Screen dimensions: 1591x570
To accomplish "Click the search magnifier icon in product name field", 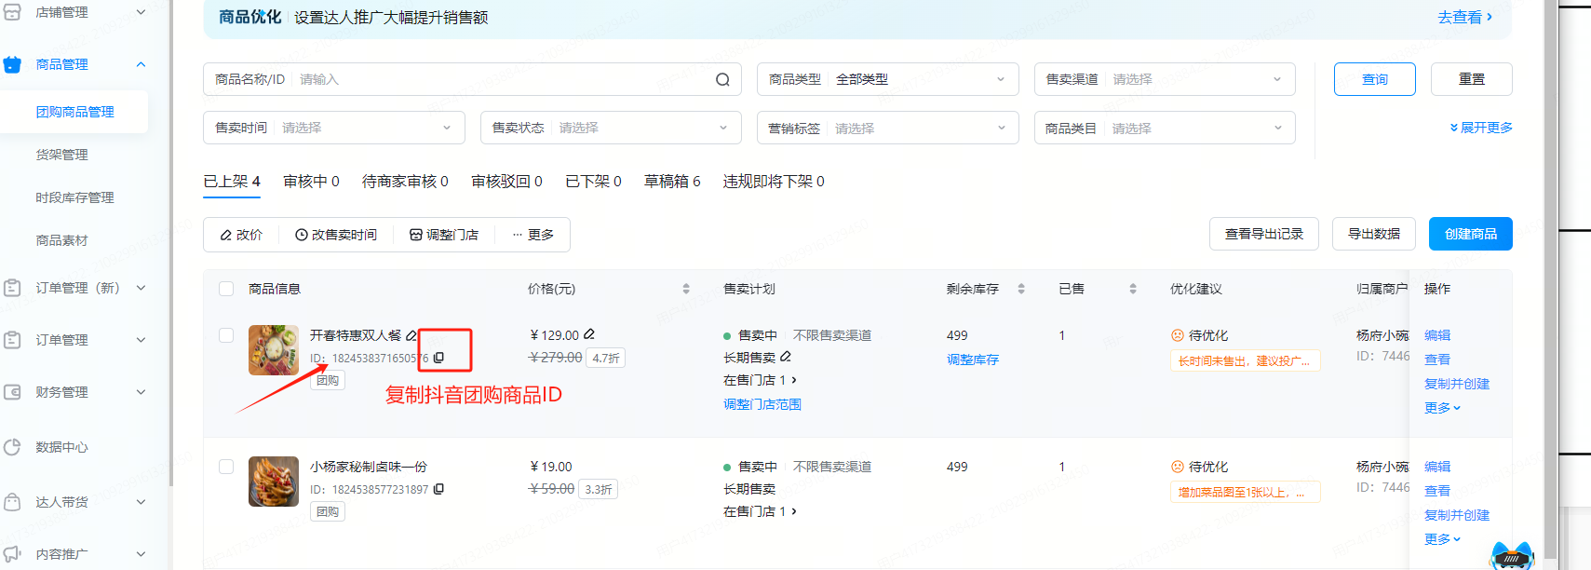I will [722, 80].
